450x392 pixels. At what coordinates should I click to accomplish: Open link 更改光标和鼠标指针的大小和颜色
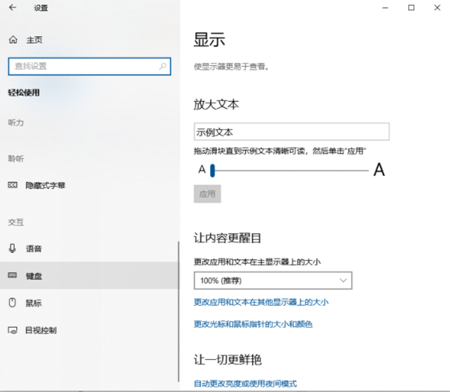coord(253,325)
